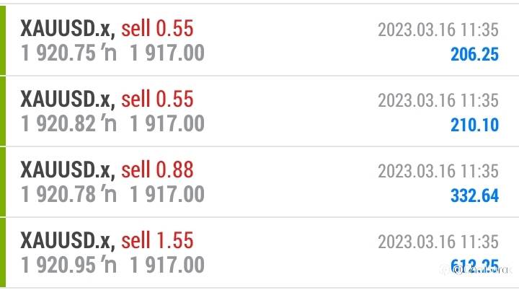
Task: Tap the open price 1 920.95
Action: [x=58, y=265]
